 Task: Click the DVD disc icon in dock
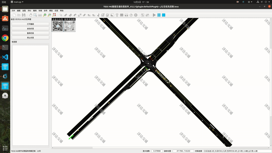[x=5, y=96]
